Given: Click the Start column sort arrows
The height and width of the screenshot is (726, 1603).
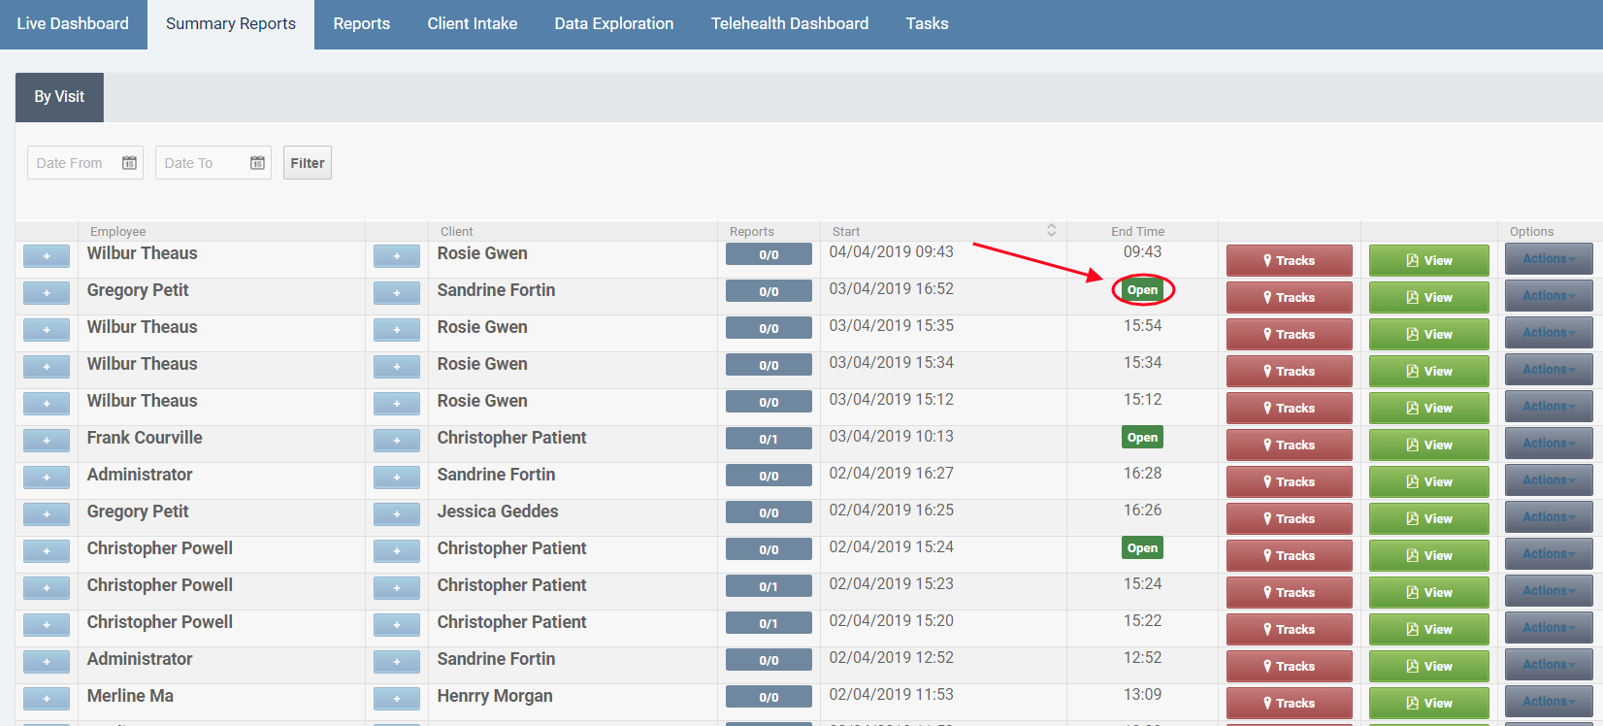Looking at the screenshot, I should [x=1051, y=230].
